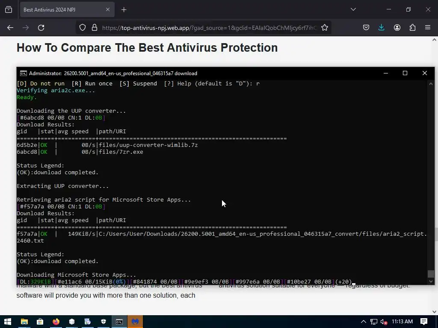Bookmark this page with the star

coord(324,27)
